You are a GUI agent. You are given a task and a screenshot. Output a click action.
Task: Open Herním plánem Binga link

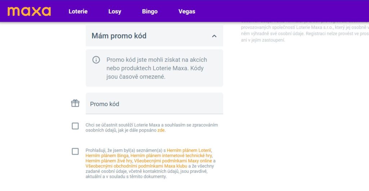coord(107,155)
